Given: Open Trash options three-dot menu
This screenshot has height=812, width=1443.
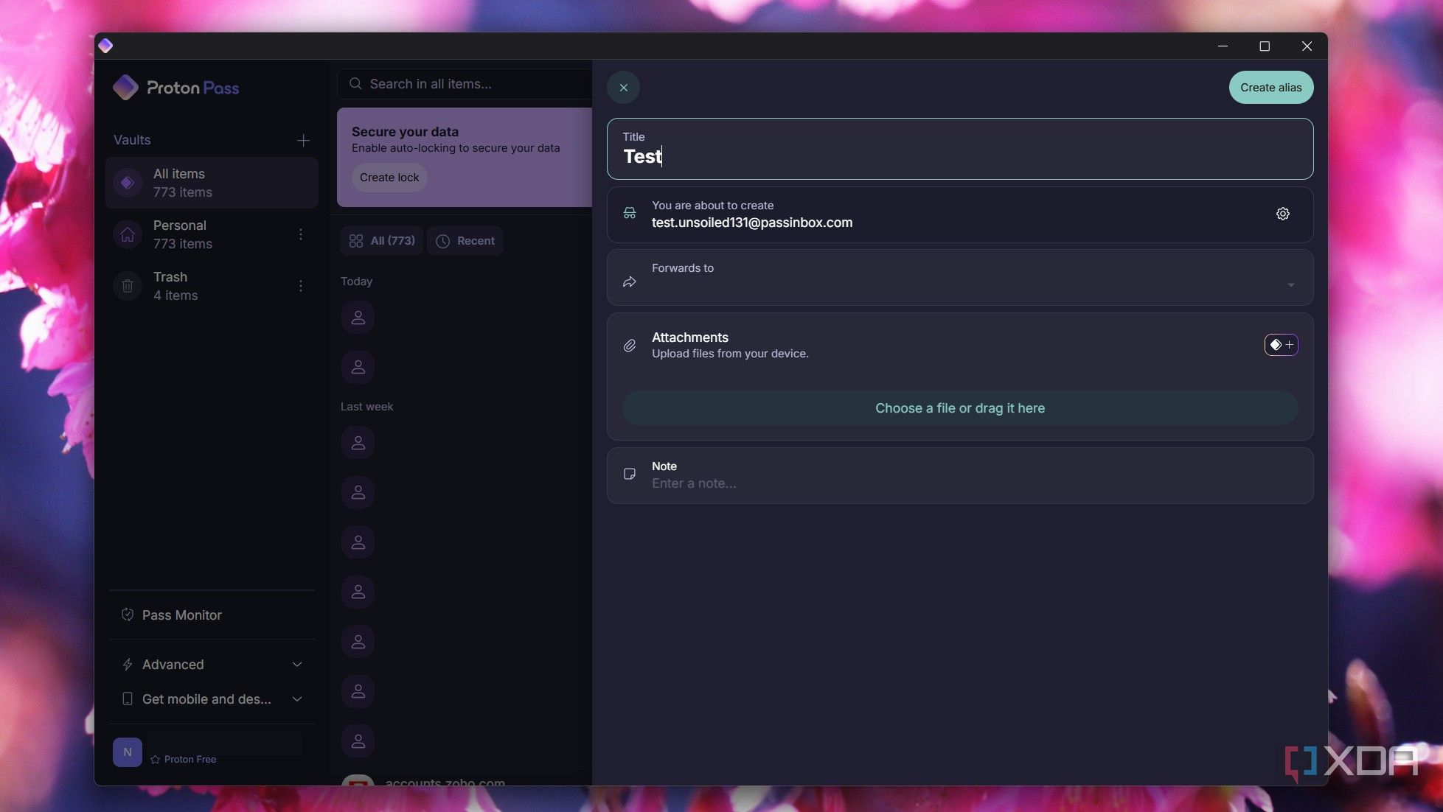Looking at the screenshot, I should pos(300,286).
